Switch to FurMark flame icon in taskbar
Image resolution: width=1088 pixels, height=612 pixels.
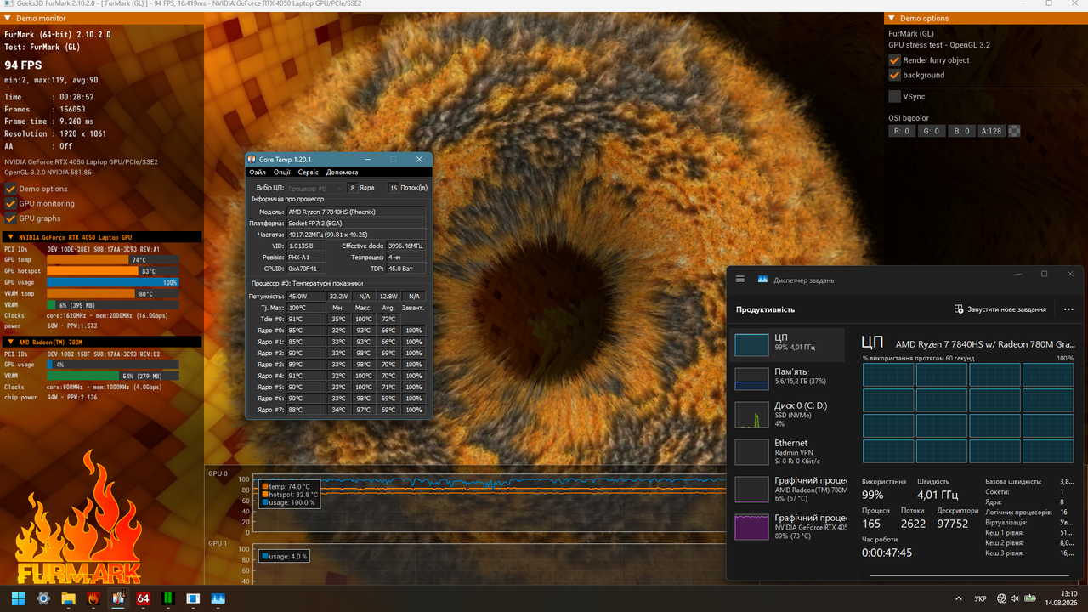(x=93, y=598)
